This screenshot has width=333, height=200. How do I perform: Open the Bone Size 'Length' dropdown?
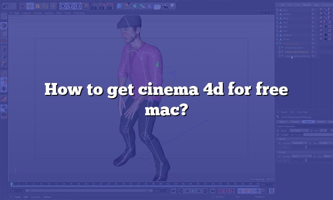[x=326, y=143]
